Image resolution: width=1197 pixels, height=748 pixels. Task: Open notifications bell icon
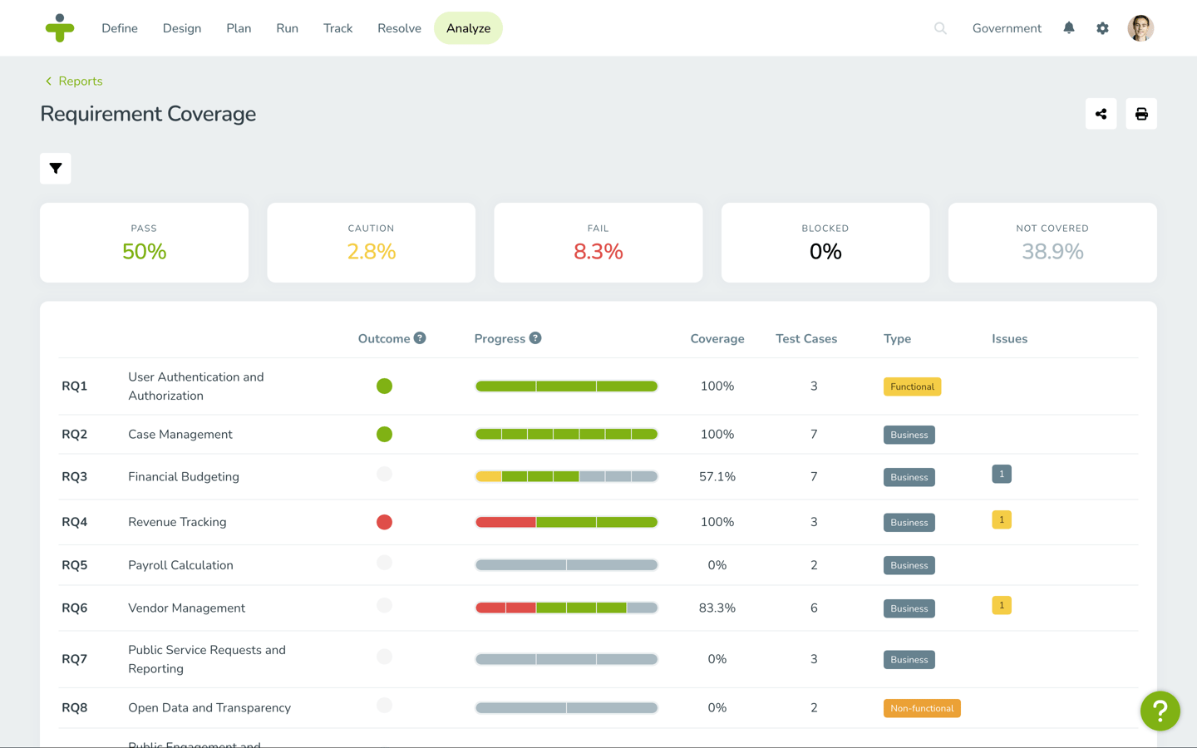[x=1069, y=28]
